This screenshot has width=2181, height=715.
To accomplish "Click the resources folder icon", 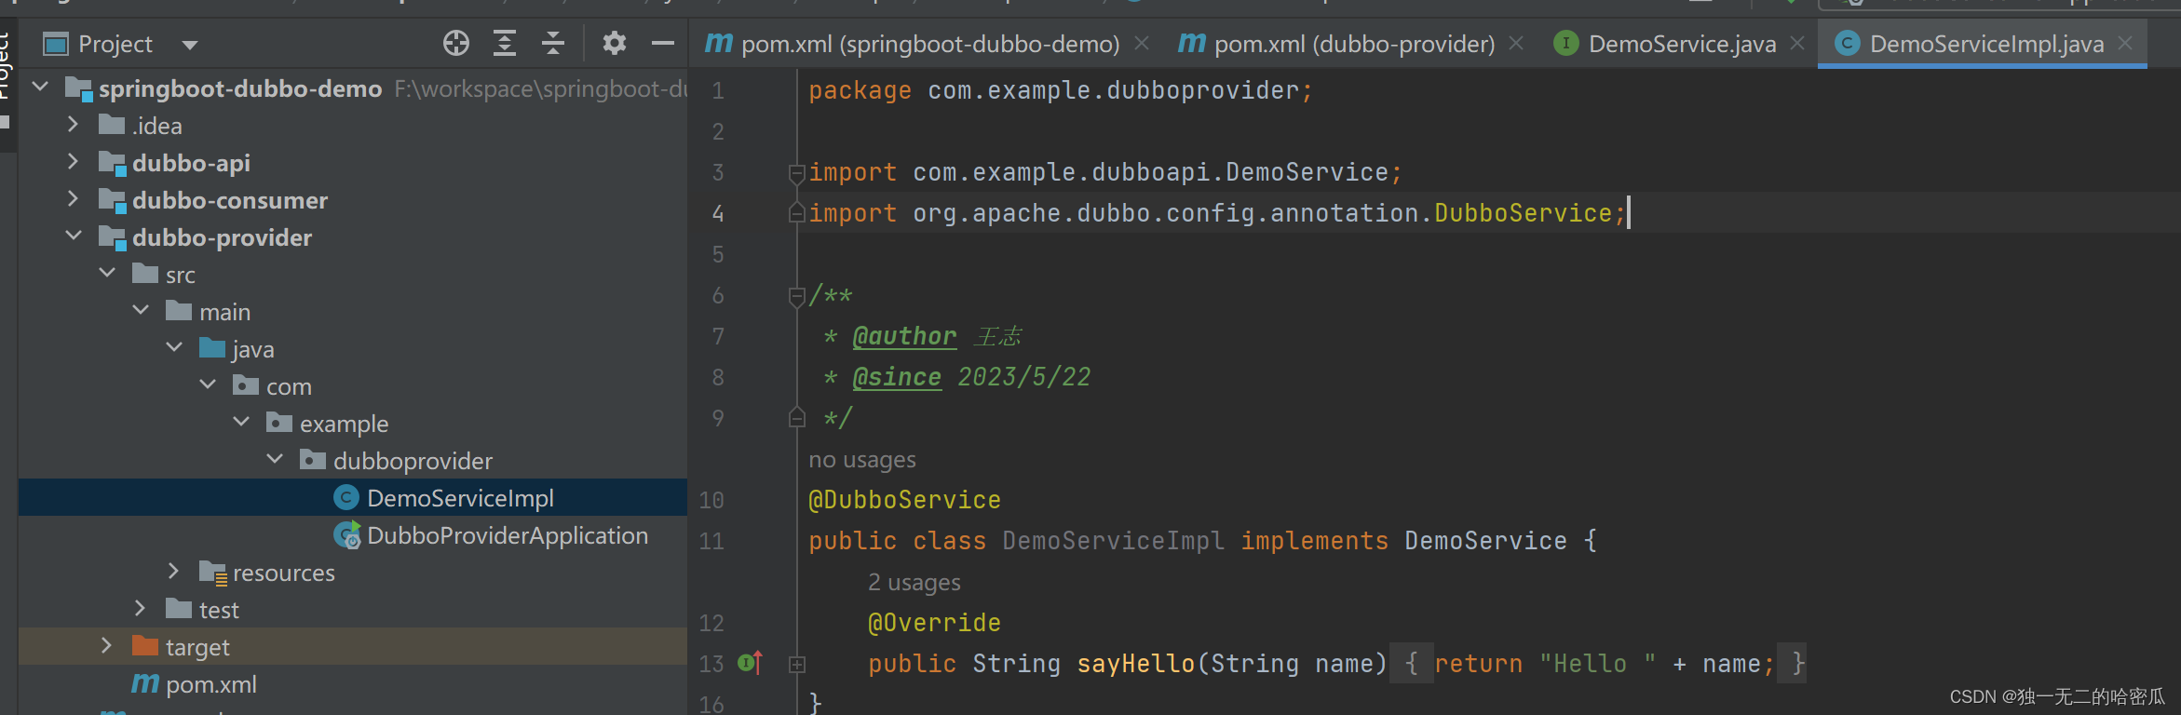I will pos(213,573).
